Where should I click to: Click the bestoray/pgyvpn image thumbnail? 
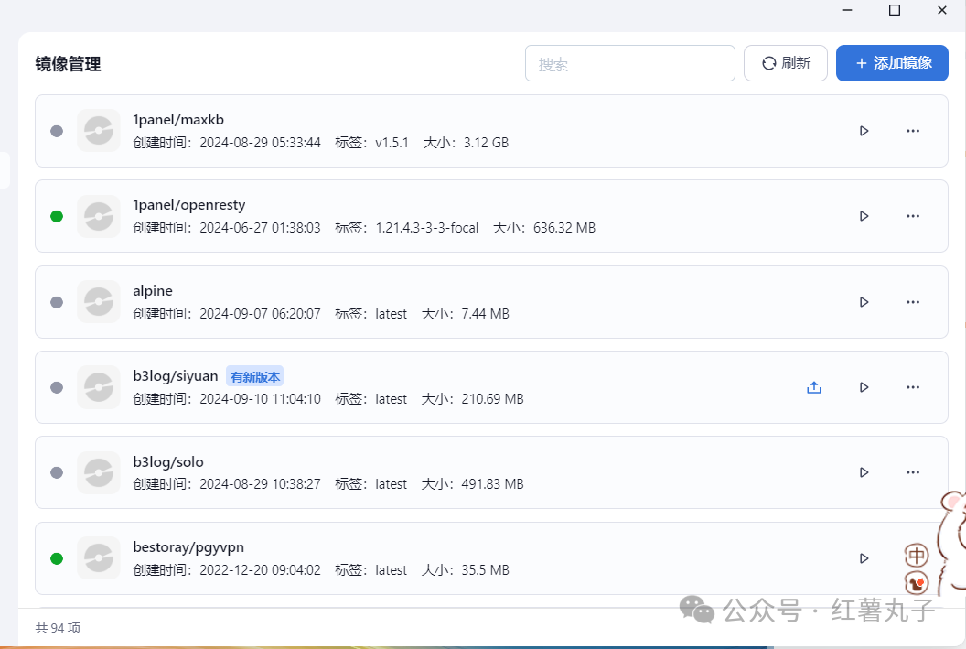(x=99, y=558)
